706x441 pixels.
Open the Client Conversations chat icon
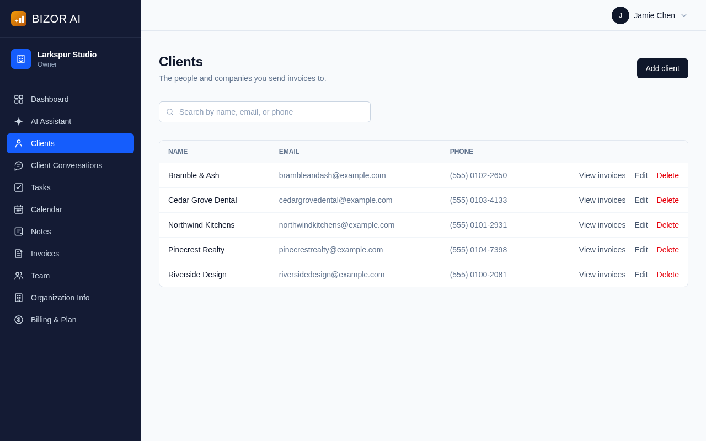19,165
